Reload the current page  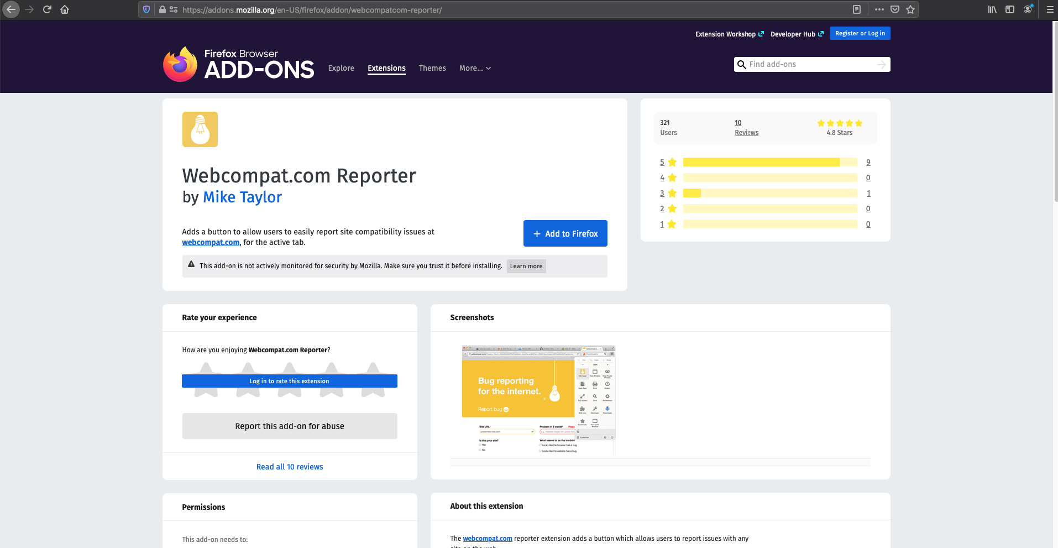47,9
